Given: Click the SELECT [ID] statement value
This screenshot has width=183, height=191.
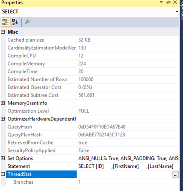Looking at the screenshot, I should pos(126,166).
